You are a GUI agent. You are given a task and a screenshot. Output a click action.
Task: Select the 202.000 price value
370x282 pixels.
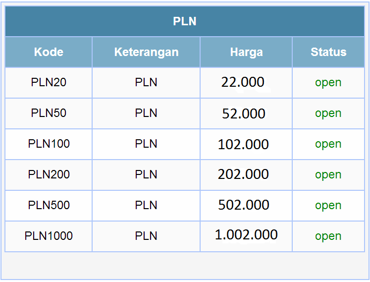click(x=243, y=174)
